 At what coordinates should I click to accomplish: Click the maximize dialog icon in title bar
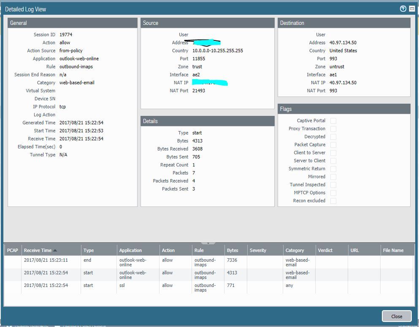pyautogui.click(x=412, y=9)
